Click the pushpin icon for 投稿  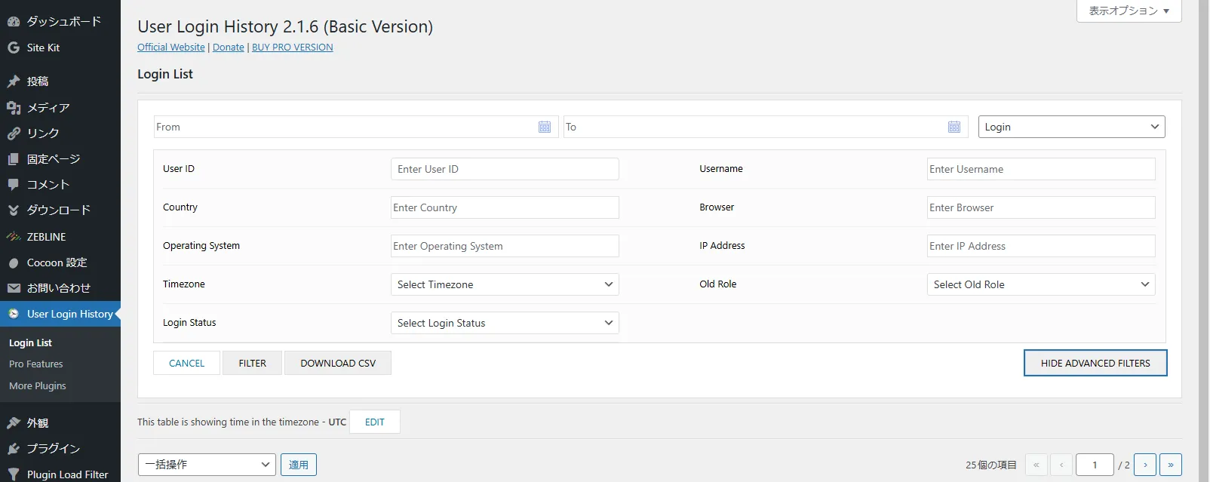(x=14, y=81)
